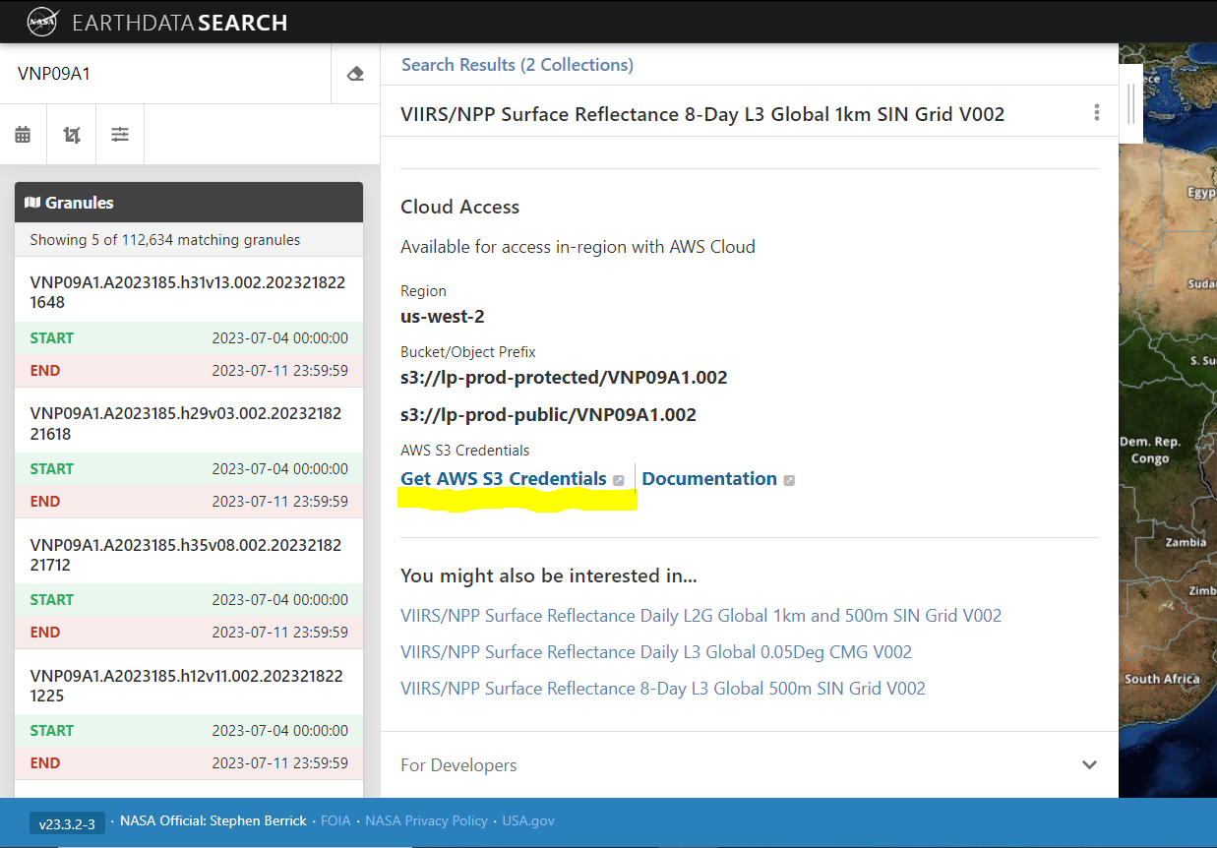The height and width of the screenshot is (848, 1217).
Task: Open advanced search sliders icon
Action: (x=120, y=135)
